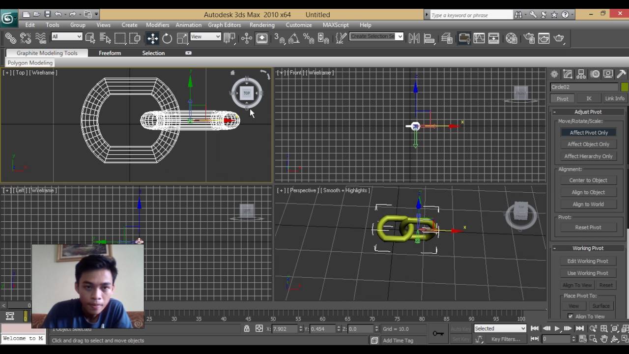Click the Mirror tool icon
This screenshot has height=354, width=629.
[x=414, y=38]
